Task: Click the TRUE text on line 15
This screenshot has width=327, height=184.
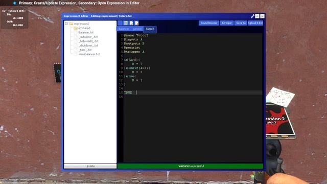Action: tap(128, 93)
